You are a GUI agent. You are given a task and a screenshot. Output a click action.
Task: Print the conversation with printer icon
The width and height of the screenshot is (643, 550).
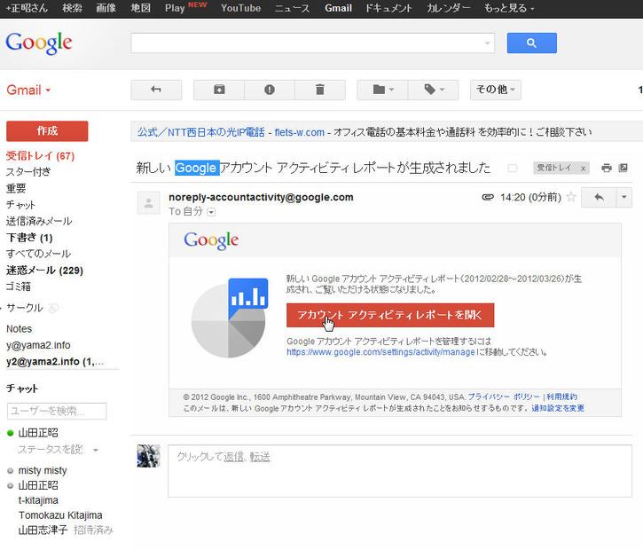coord(607,168)
